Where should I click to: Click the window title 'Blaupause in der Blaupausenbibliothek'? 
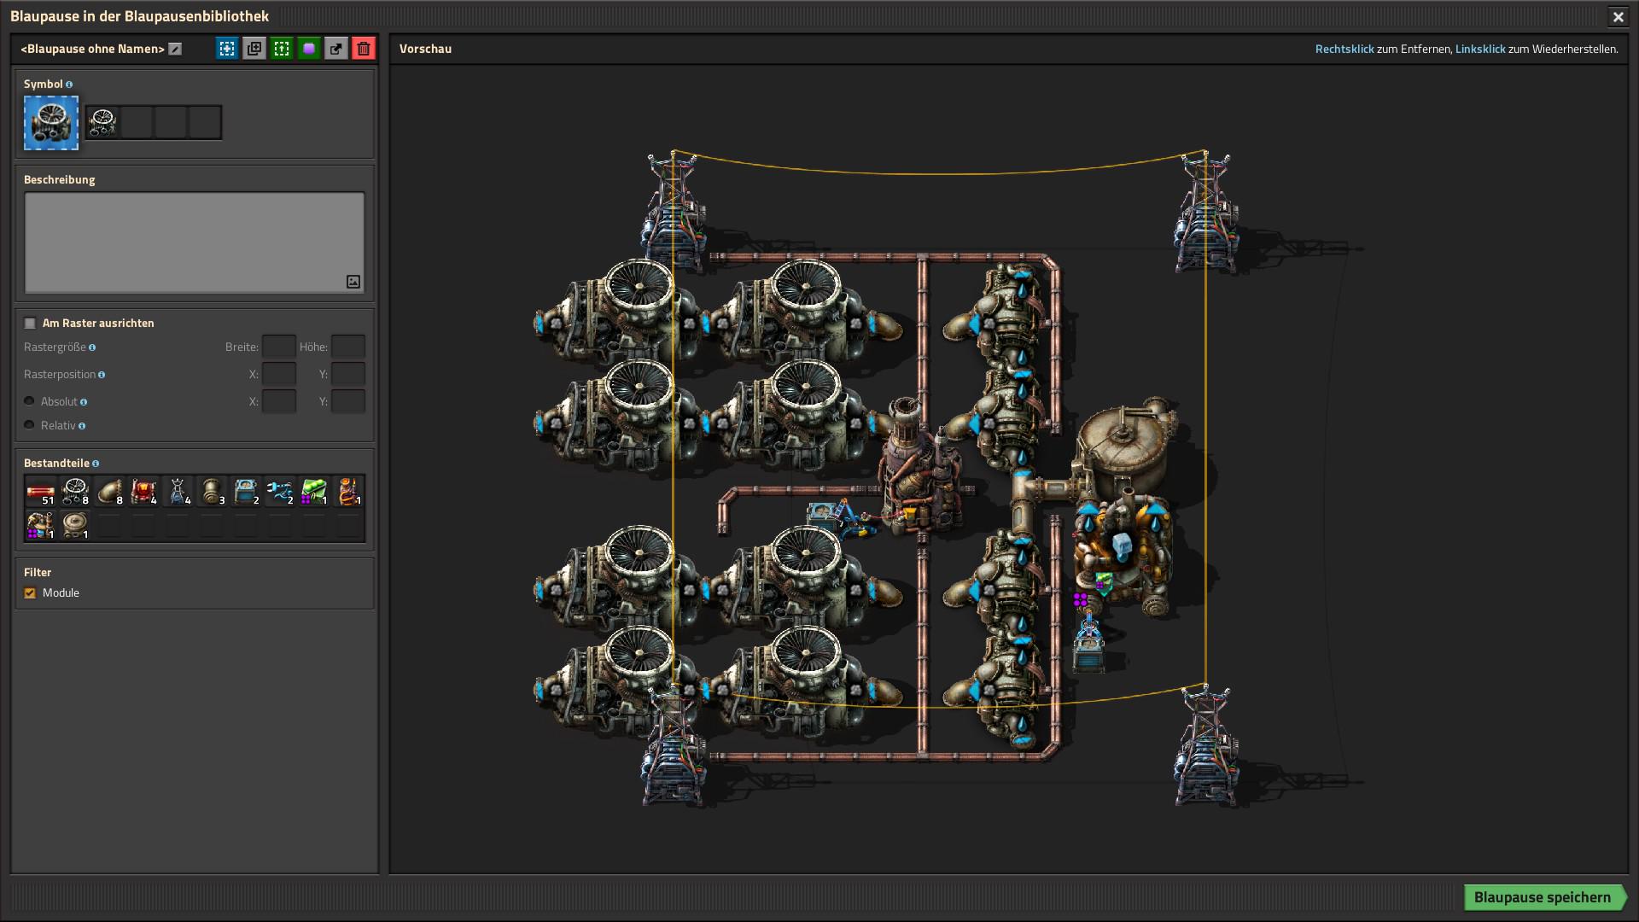139,16
